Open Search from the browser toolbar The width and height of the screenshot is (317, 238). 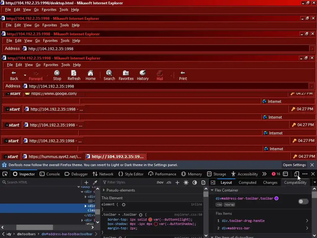coord(109,76)
